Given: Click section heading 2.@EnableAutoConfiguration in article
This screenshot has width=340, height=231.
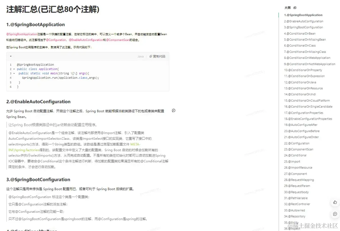Looking at the screenshot, I should click(38, 102).
